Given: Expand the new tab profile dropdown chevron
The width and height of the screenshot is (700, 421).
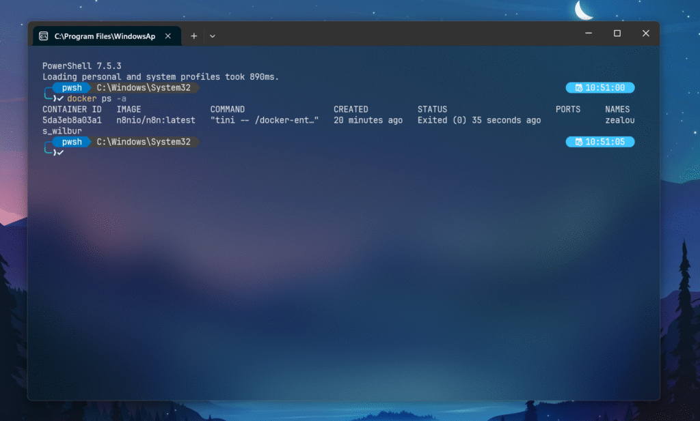Looking at the screenshot, I should [213, 36].
